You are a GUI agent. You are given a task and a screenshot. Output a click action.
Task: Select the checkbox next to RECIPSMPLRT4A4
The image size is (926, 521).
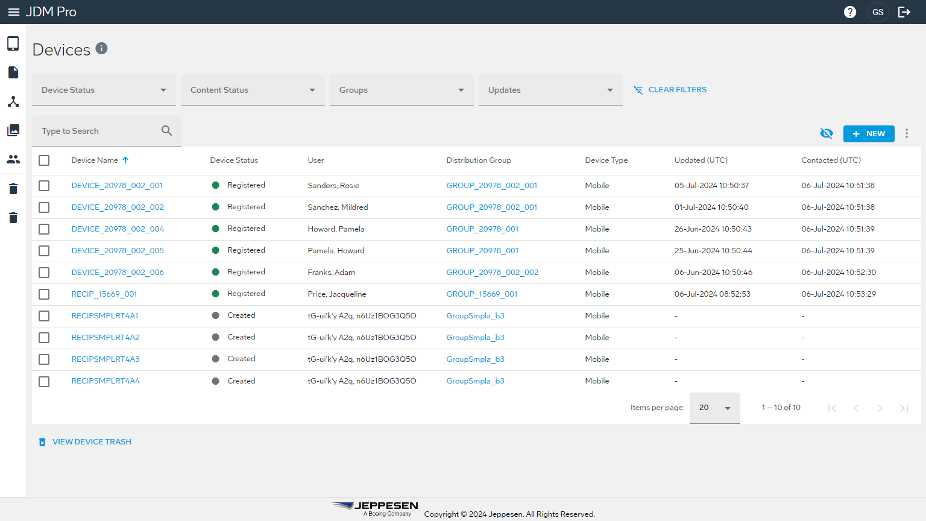[x=44, y=382]
